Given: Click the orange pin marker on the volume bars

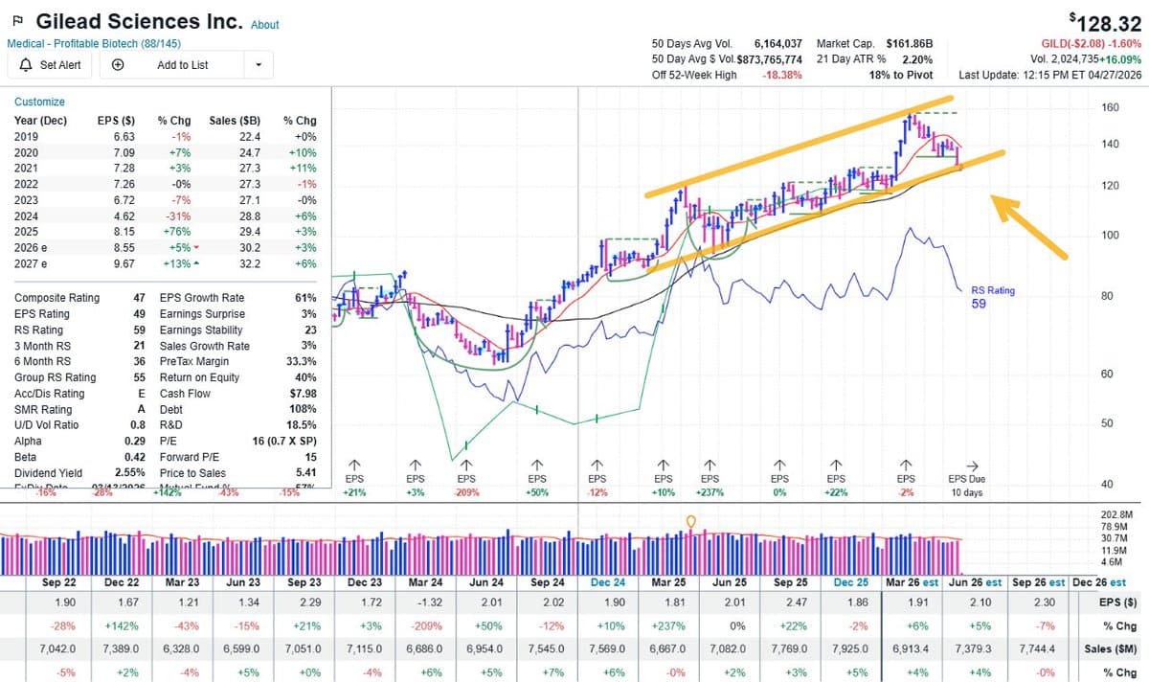Looking at the screenshot, I should pos(691,521).
